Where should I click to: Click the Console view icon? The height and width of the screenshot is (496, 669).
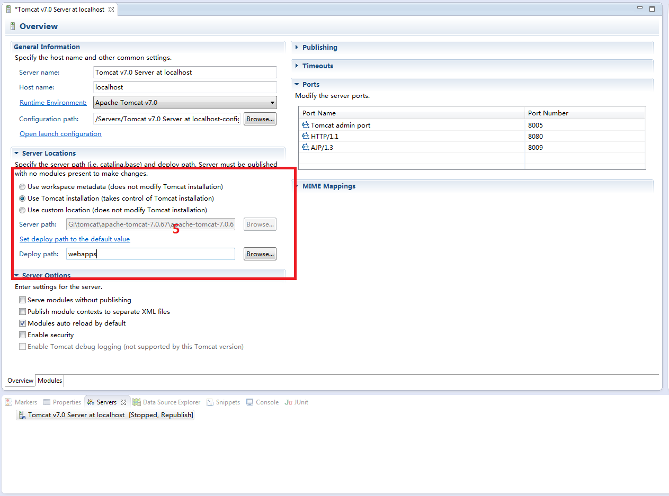(250, 402)
